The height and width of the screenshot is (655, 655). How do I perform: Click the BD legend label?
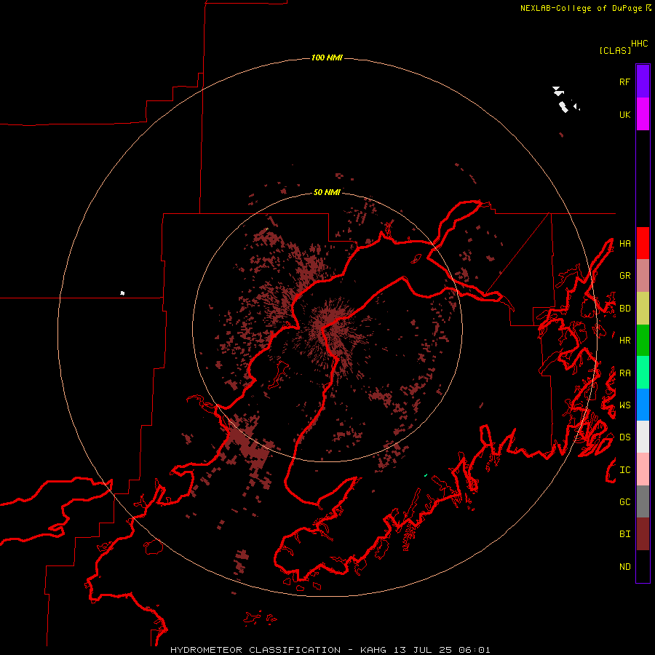pyautogui.click(x=624, y=309)
